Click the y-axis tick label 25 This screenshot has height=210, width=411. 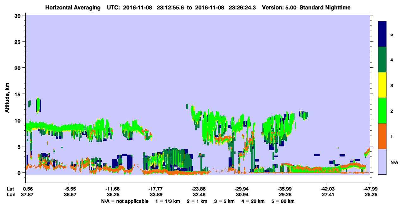18,42
